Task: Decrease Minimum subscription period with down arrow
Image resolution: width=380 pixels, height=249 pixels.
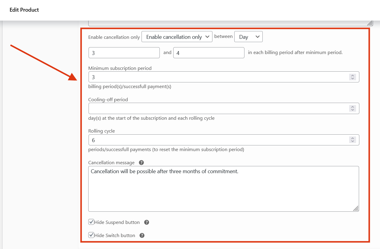Action: pyautogui.click(x=352, y=79)
